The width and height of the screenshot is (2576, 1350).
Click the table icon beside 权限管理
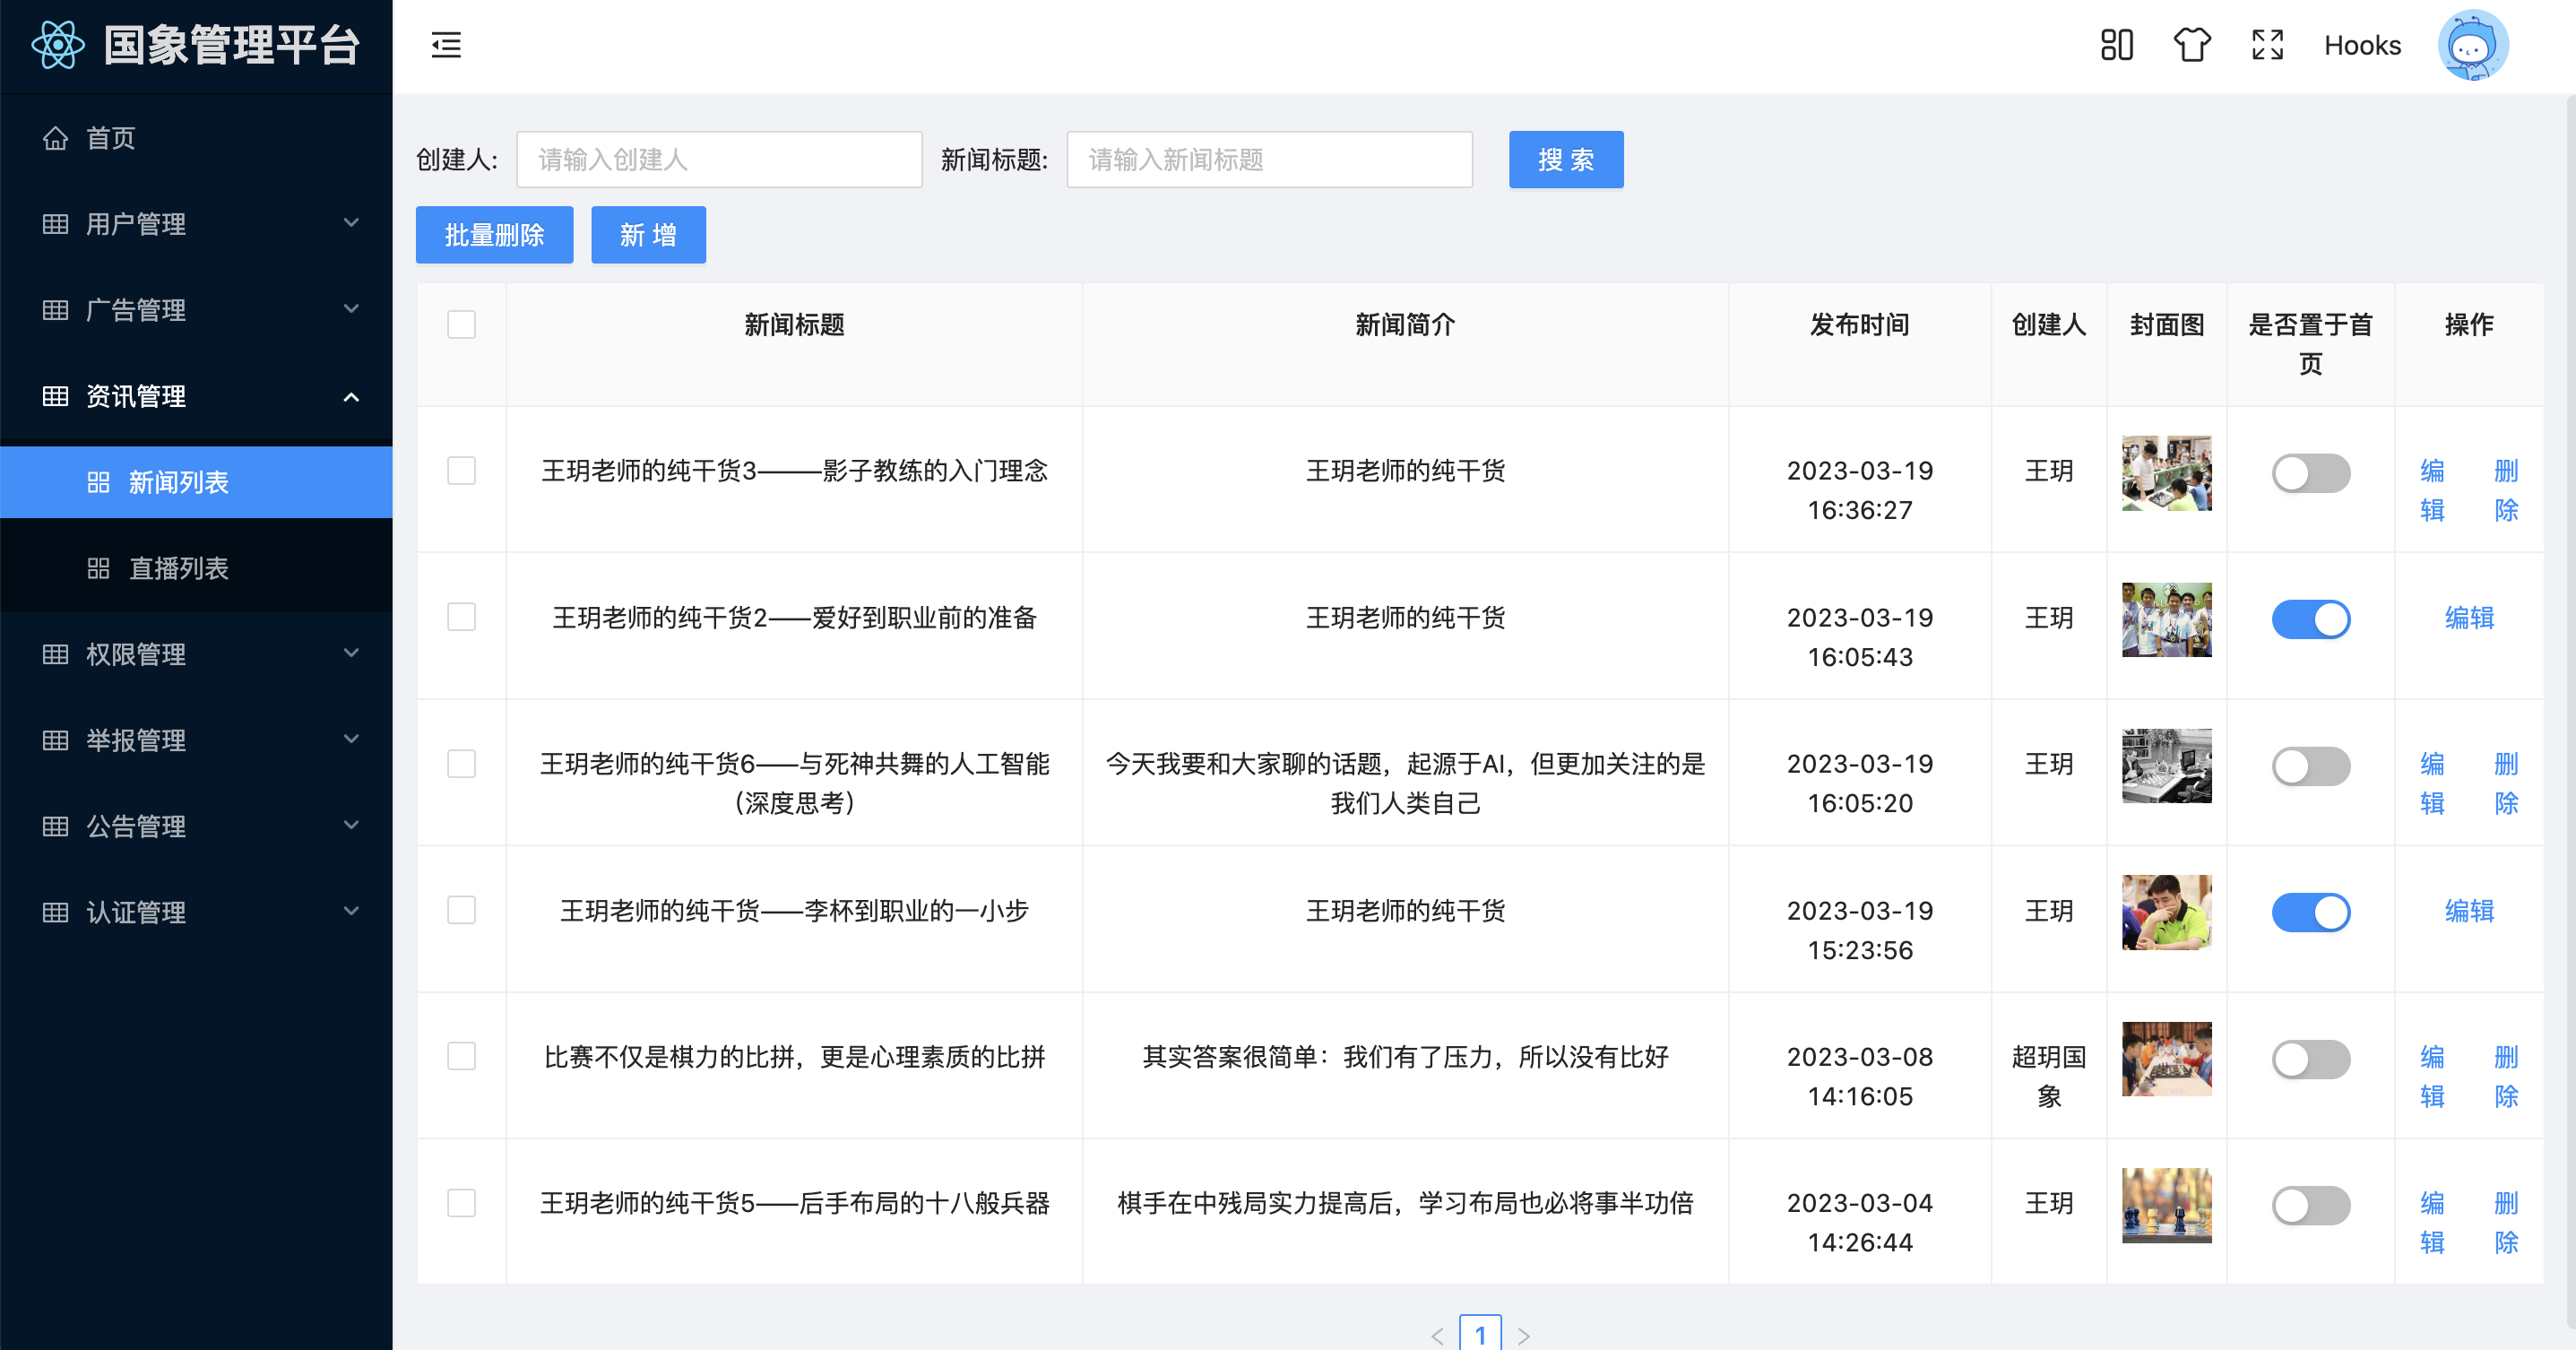(56, 654)
